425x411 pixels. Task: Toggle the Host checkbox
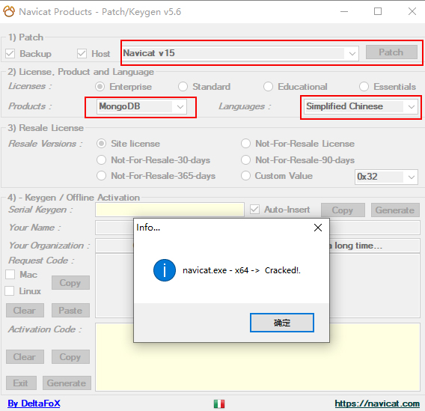pos(82,53)
